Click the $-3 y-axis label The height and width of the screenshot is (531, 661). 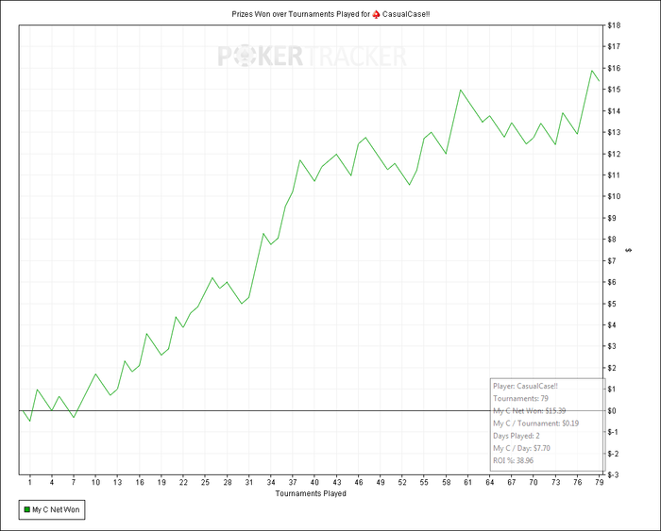click(x=613, y=474)
